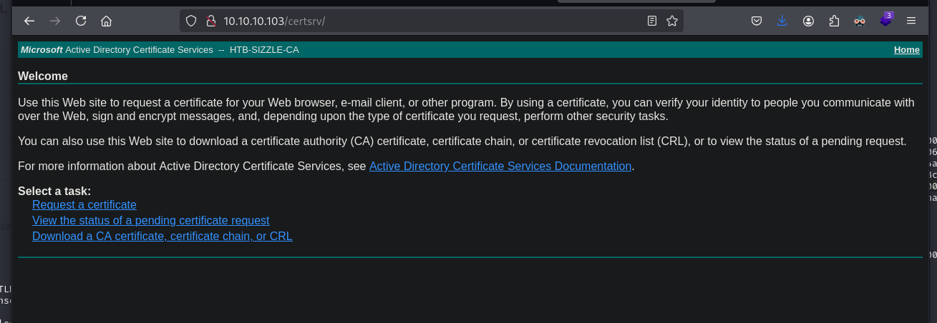The image size is (937, 323).
Task: Open the Firefox account menu
Action: [808, 21]
